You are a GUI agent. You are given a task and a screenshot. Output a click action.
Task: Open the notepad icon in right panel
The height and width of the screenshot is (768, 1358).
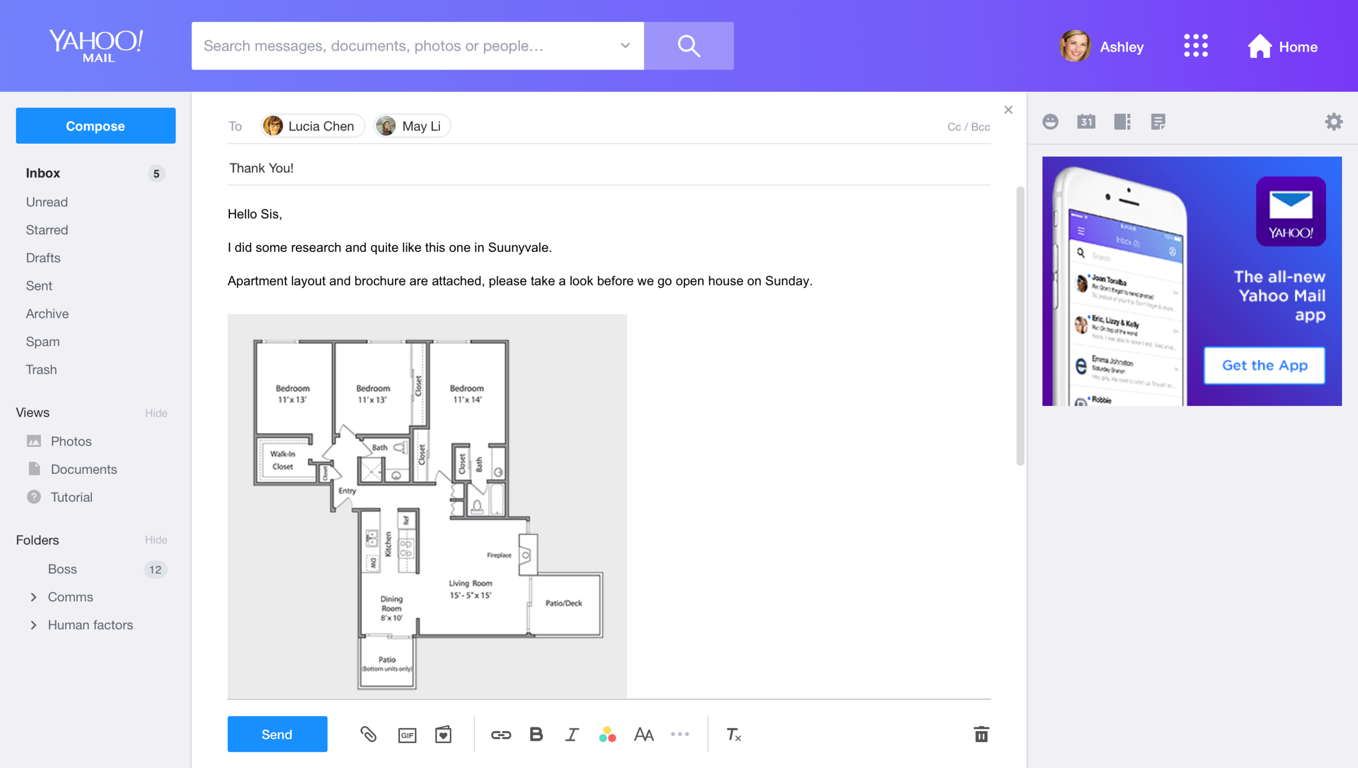point(1158,122)
